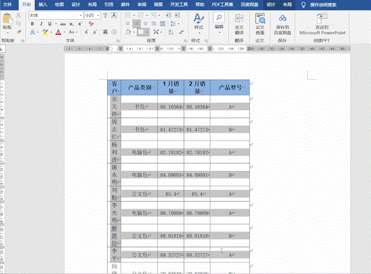Image resolution: width=371 pixels, height=274 pixels.
Task: Toggle bold formatting
Action: pos(33,24)
